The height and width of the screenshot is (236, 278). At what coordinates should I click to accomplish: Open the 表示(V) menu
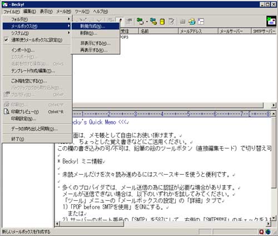46,12
